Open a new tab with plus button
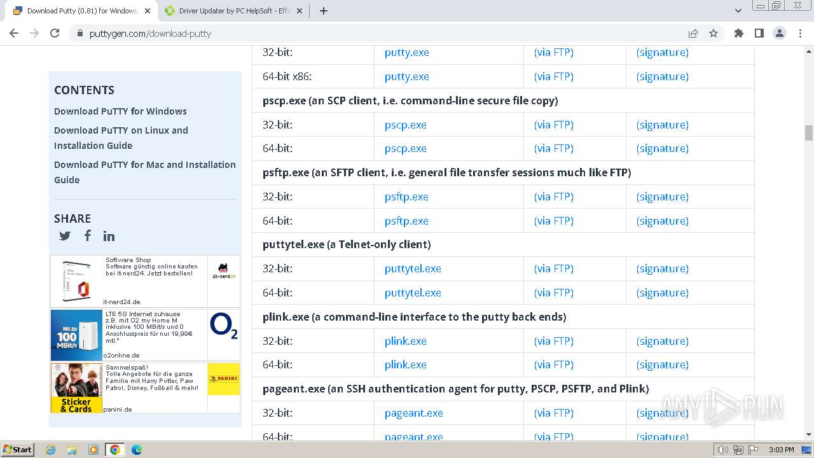The height and width of the screenshot is (458, 814). pyautogui.click(x=324, y=11)
